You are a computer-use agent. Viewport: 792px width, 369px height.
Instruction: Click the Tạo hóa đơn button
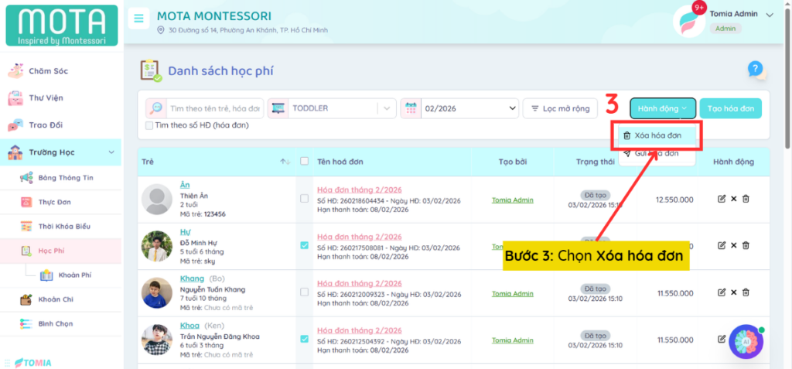click(x=730, y=109)
